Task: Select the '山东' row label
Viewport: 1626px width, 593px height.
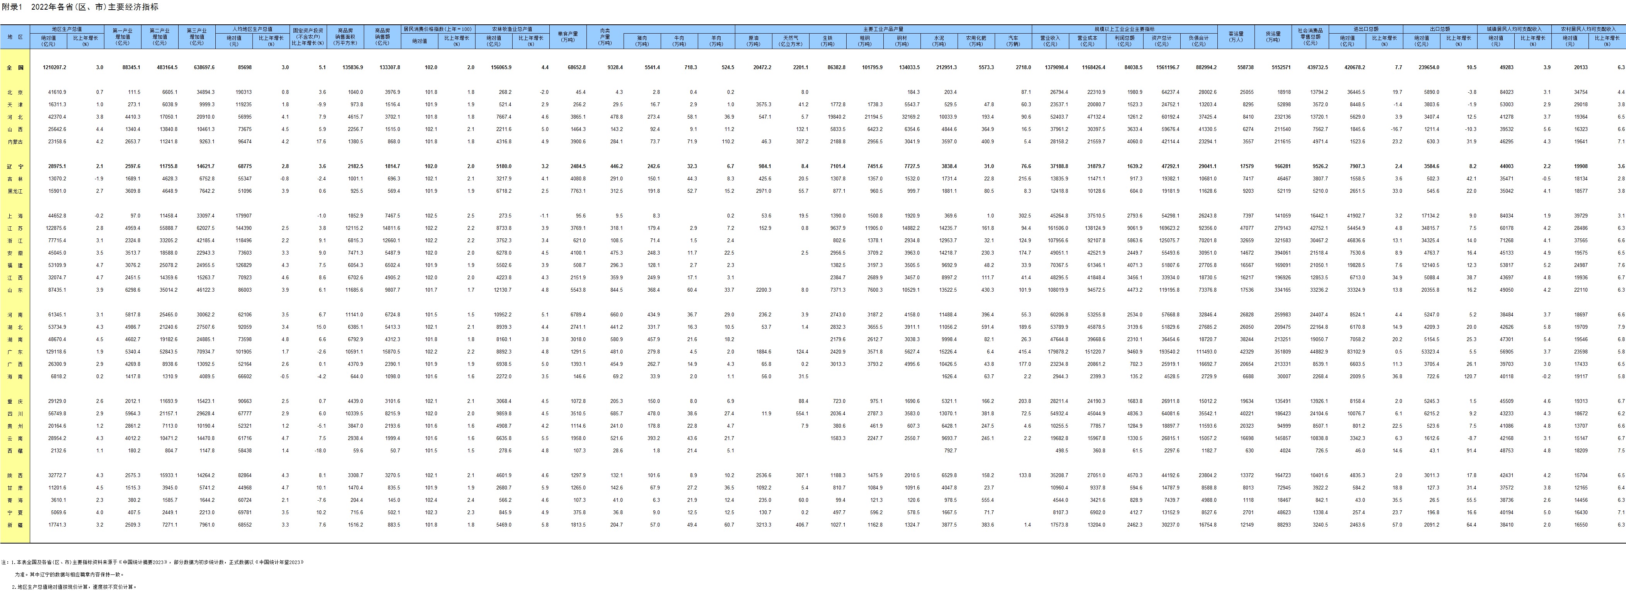Action: click(15, 290)
